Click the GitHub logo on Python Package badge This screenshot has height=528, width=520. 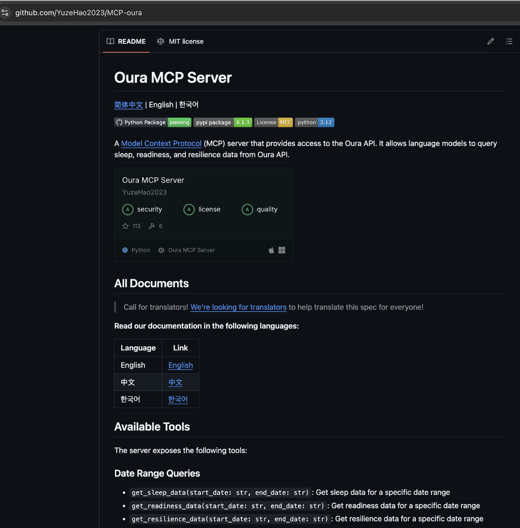tap(119, 122)
